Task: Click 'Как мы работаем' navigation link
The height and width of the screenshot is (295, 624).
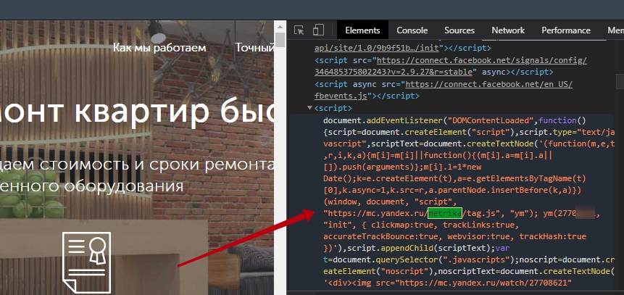Action: pyautogui.click(x=159, y=48)
